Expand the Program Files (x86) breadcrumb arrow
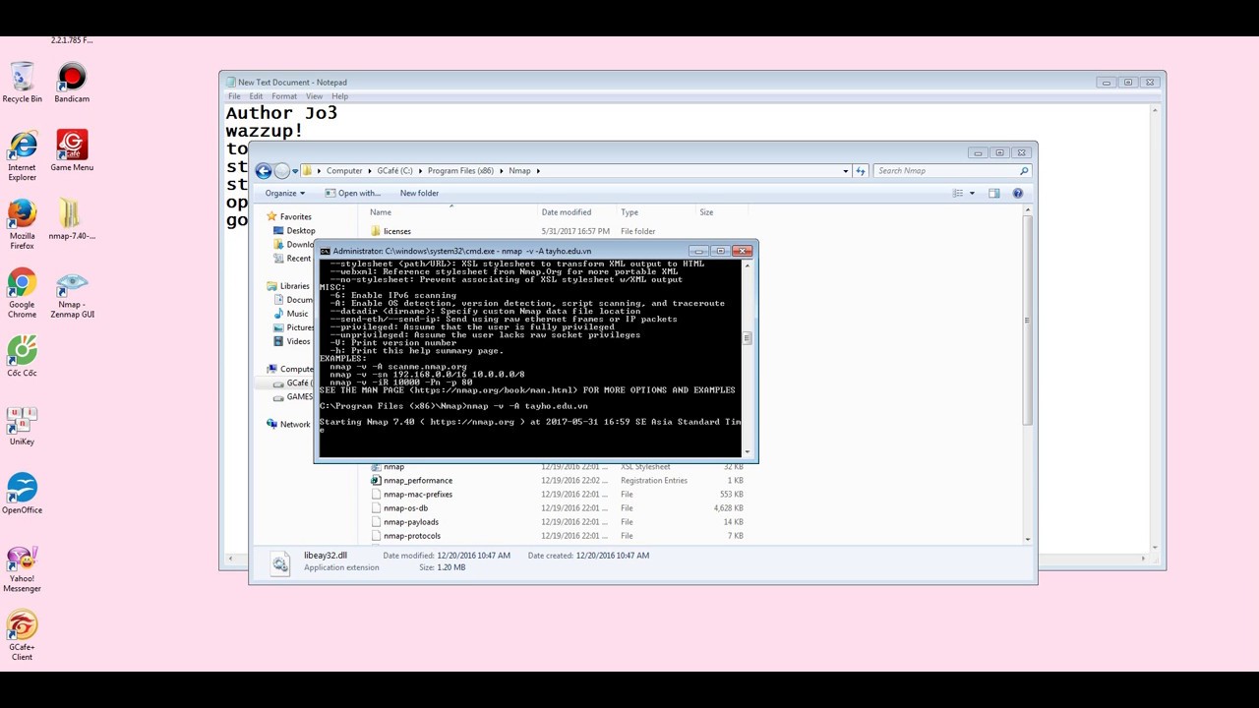This screenshot has height=708, width=1259. point(501,171)
